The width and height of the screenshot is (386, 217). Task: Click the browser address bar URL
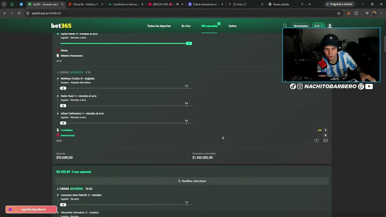(x=46, y=13)
